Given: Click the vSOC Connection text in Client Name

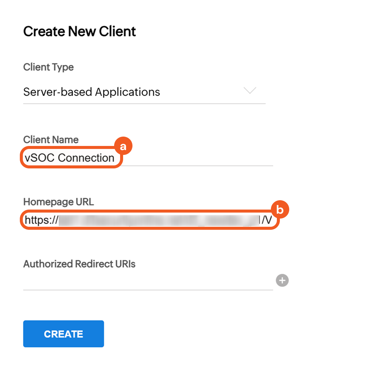Looking at the screenshot, I should (x=70, y=158).
